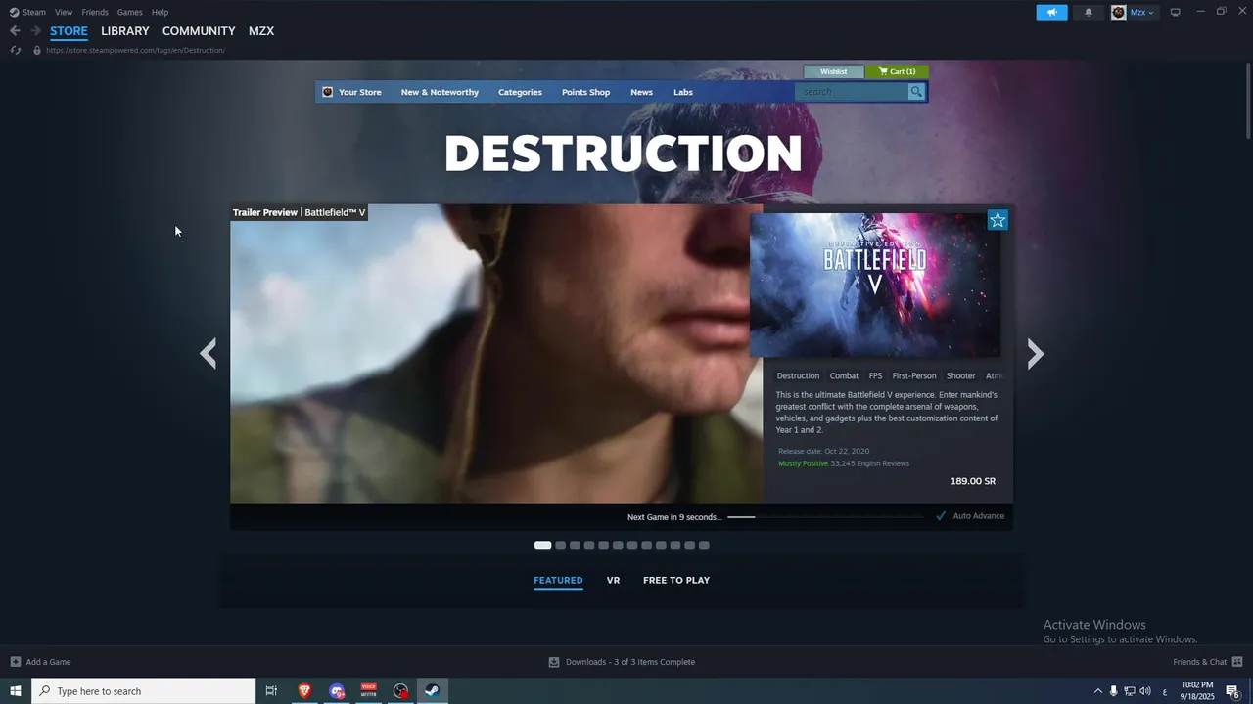The width and height of the screenshot is (1253, 704).
Task: Select the FREE TO PLAY tab
Action: tap(676, 580)
